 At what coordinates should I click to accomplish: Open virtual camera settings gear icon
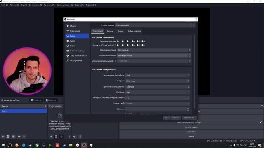(x=261, y=123)
